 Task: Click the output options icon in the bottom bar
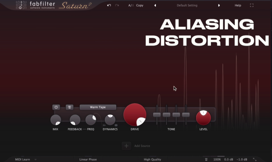[x=206, y=160]
